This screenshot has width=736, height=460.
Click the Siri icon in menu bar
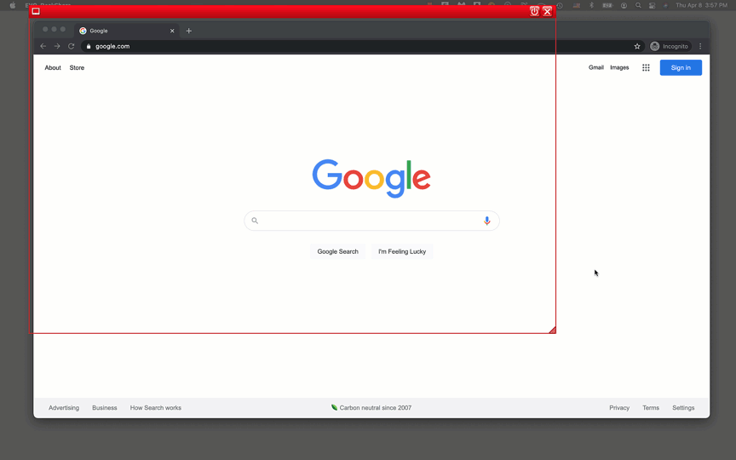coord(665,5)
